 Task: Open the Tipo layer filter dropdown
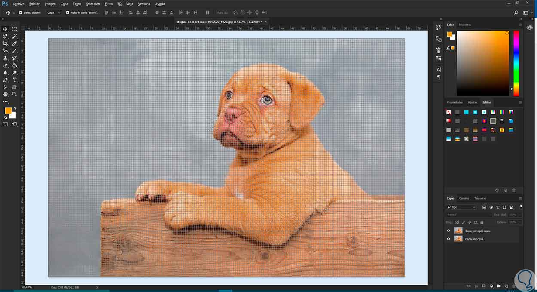point(461,207)
